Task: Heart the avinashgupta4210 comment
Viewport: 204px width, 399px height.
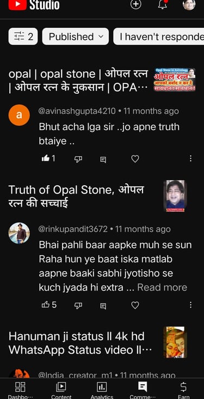Action: pyautogui.click(x=135, y=159)
